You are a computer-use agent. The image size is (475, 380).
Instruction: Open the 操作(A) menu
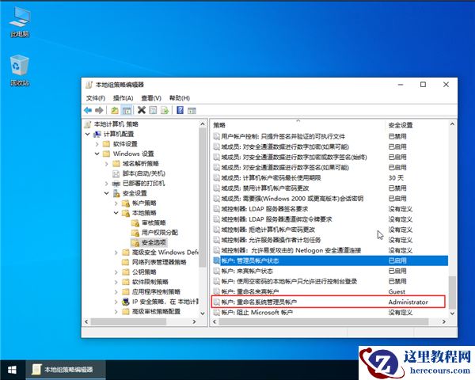[x=123, y=98]
